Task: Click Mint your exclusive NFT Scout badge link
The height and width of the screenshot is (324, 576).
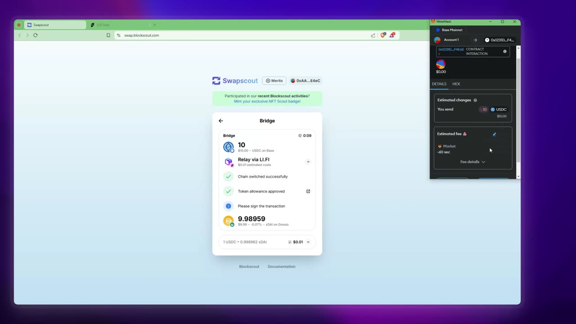Action: point(267,101)
